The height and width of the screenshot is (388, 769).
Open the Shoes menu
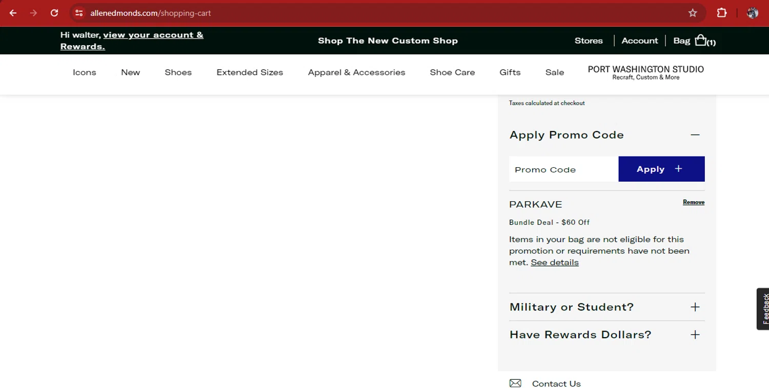point(178,72)
